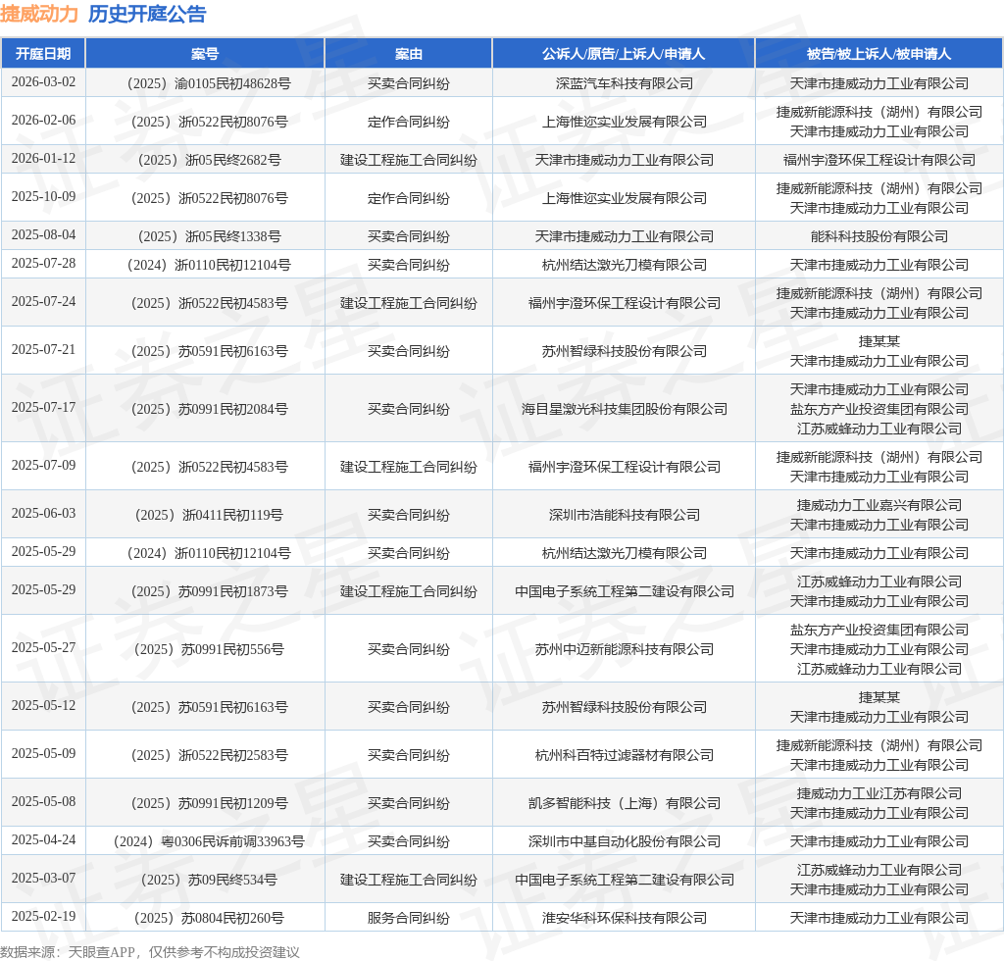The image size is (1004, 961).
Task: Click plaintiff 苏州智绿科技股份有限公司 in 2025-05-12 row
Action: point(625,707)
